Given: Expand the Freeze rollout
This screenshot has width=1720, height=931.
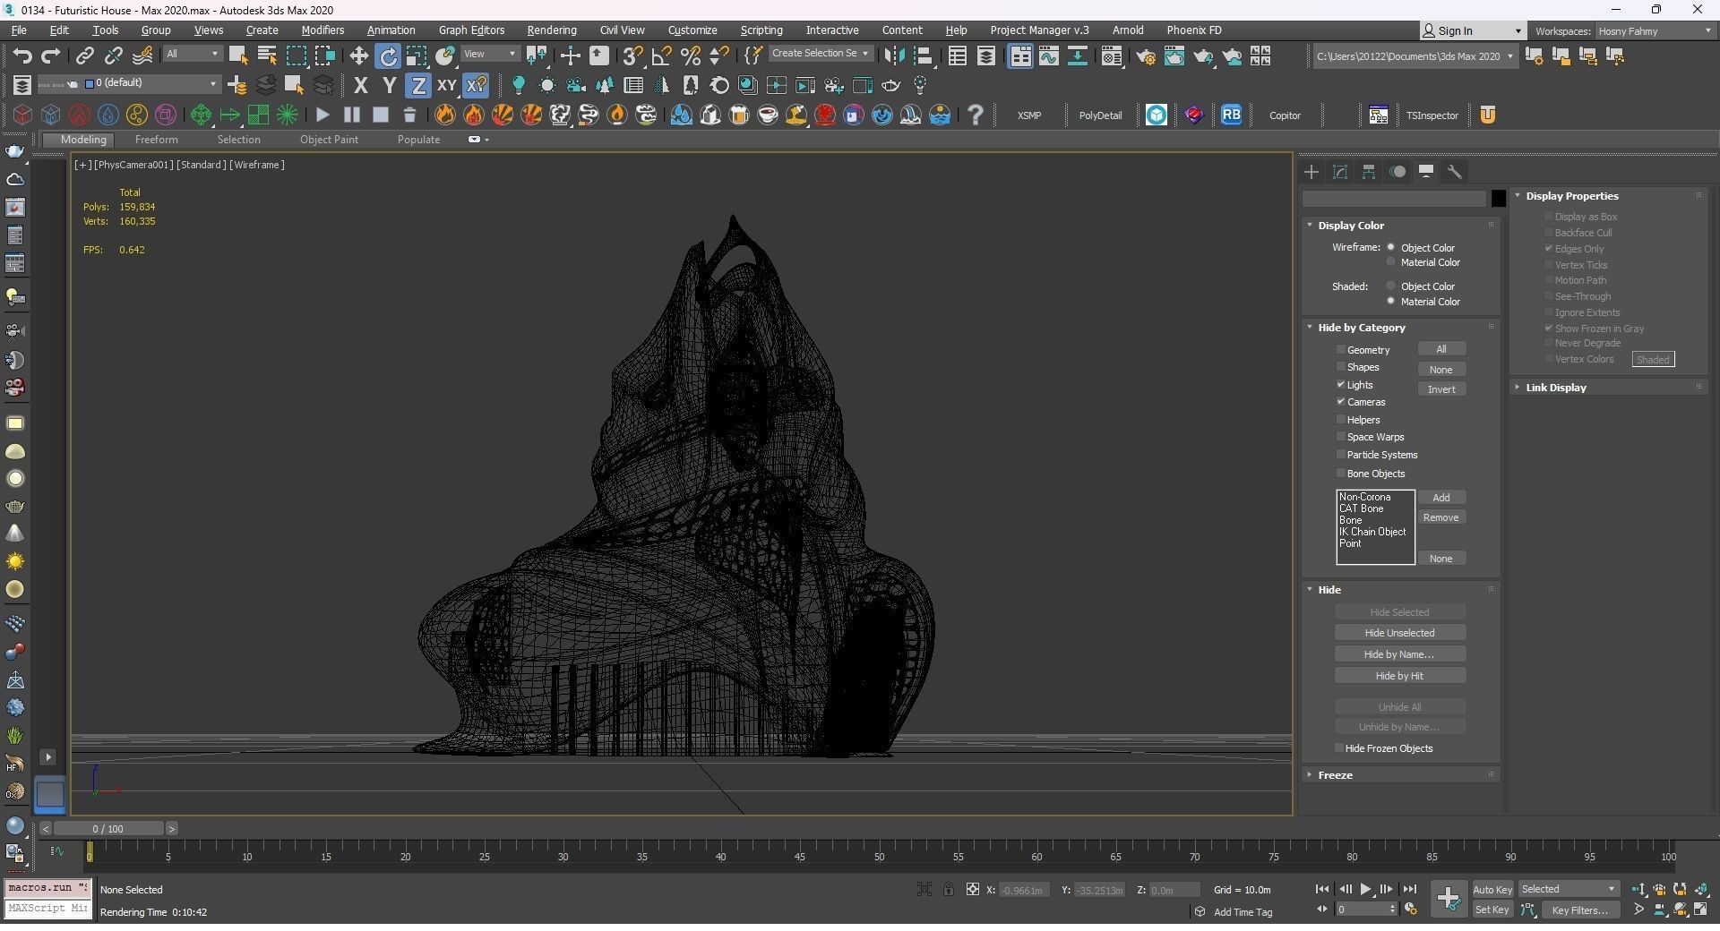Looking at the screenshot, I should click(1335, 775).
